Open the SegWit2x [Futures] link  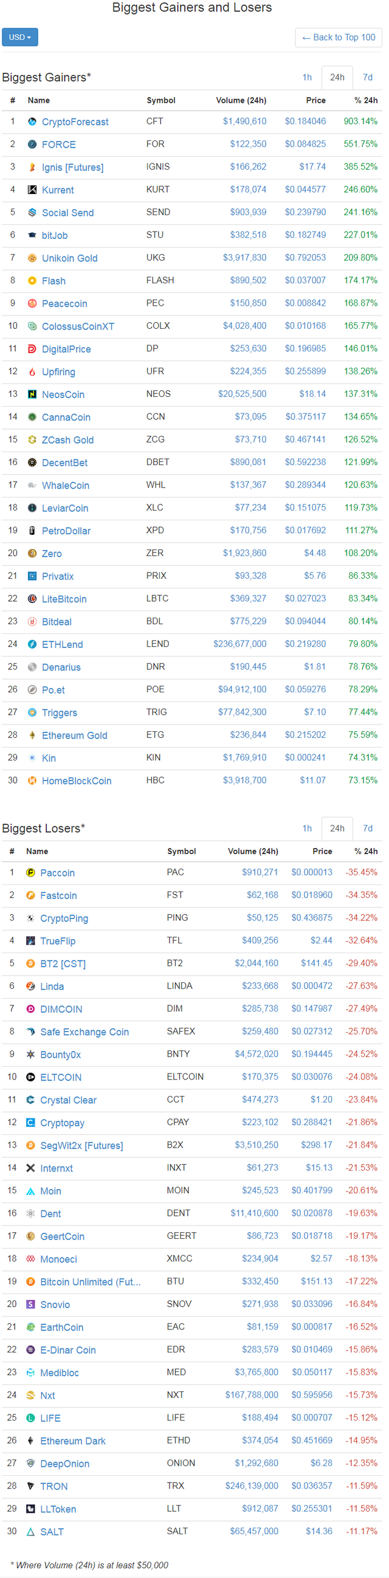click(x=81, y=1146)
